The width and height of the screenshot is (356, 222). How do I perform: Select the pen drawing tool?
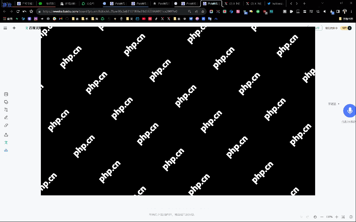(6, 117)
